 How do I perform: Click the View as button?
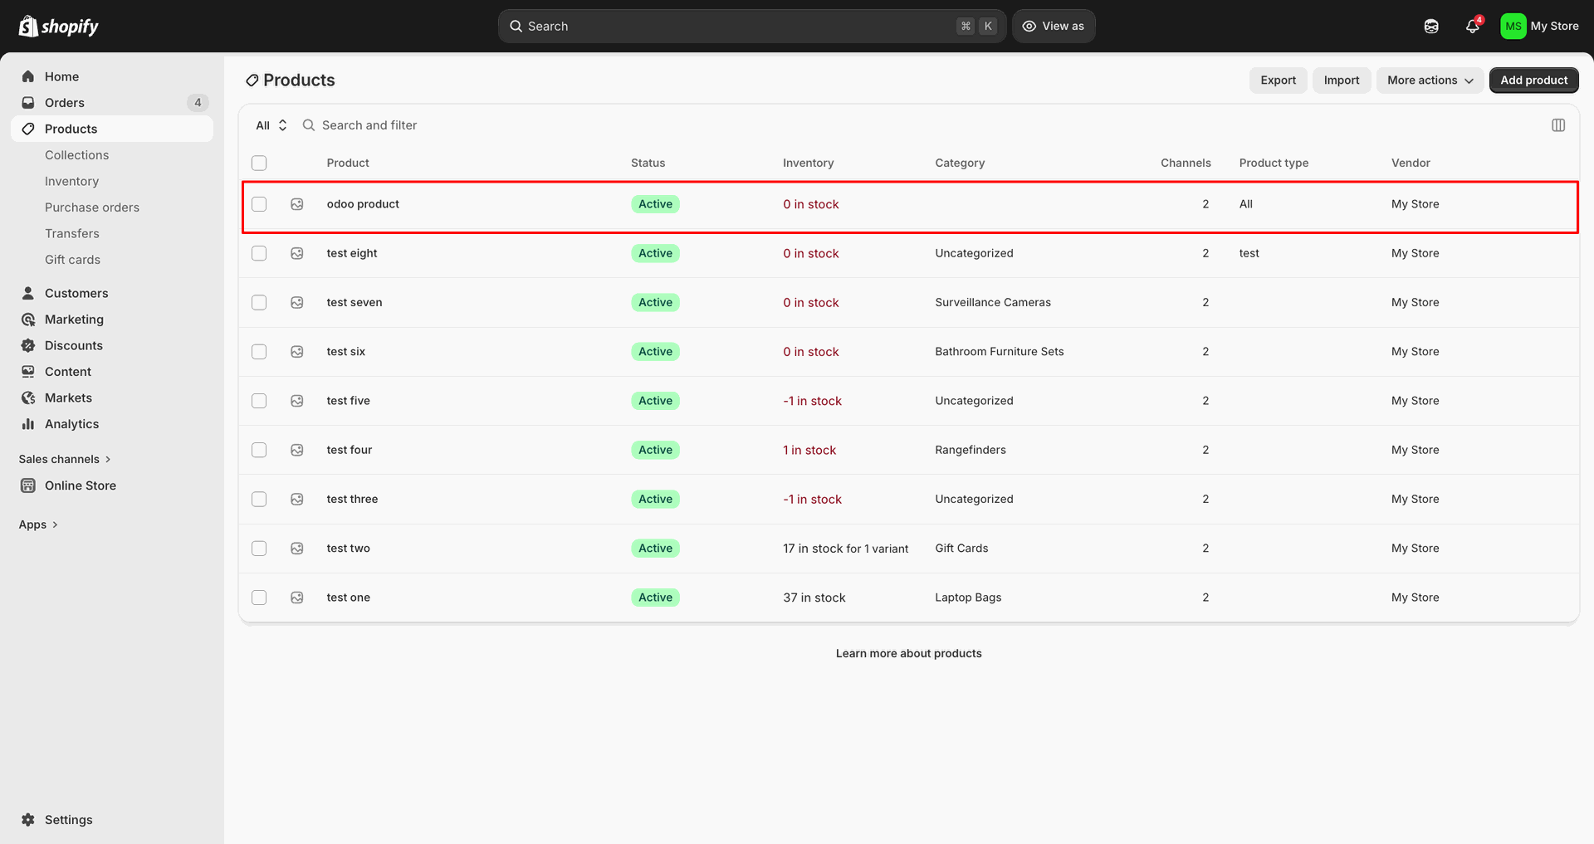[x=1054, y=27]
